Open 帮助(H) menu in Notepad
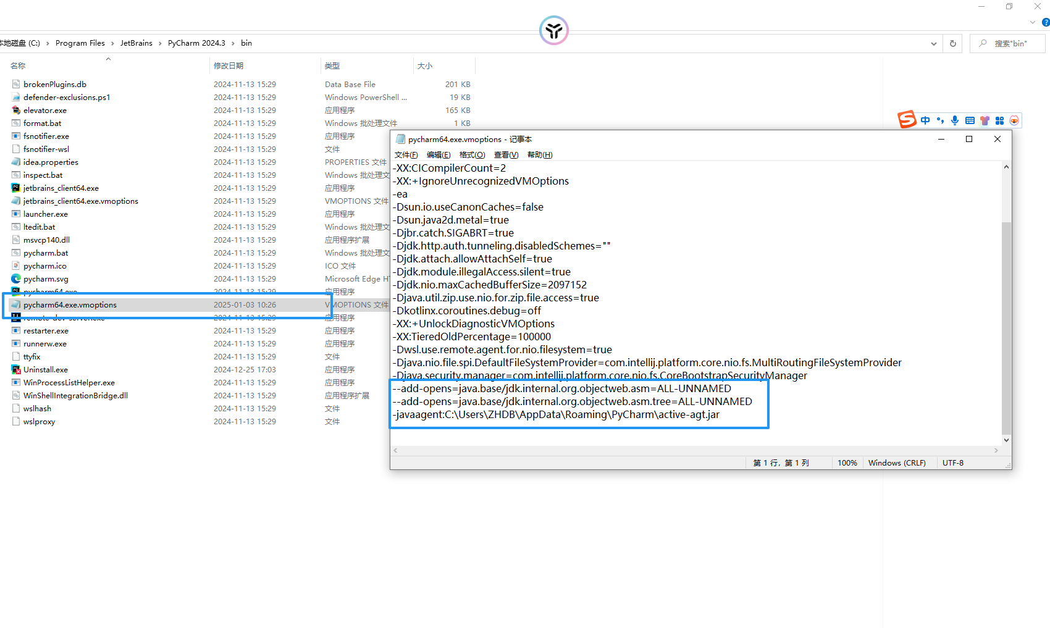 coord(540,155)
